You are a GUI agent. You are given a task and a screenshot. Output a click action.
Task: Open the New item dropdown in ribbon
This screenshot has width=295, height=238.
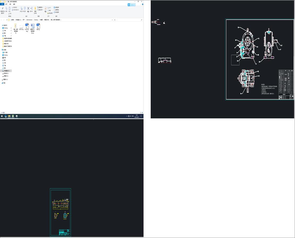(40, 7)
